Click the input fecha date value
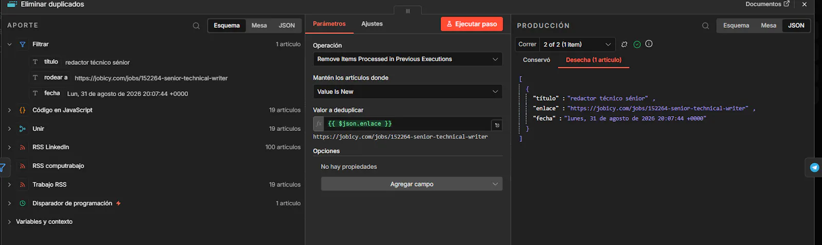This screenshot has height=245, width=822. click(x=127, y=94)
